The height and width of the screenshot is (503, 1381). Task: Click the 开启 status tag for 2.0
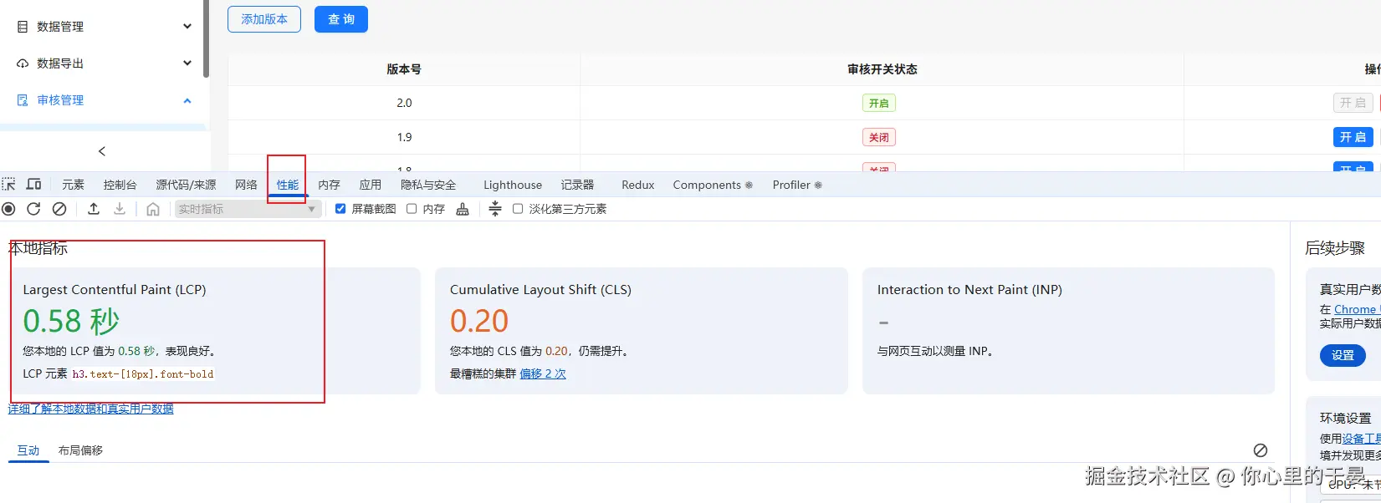point(878,103)
